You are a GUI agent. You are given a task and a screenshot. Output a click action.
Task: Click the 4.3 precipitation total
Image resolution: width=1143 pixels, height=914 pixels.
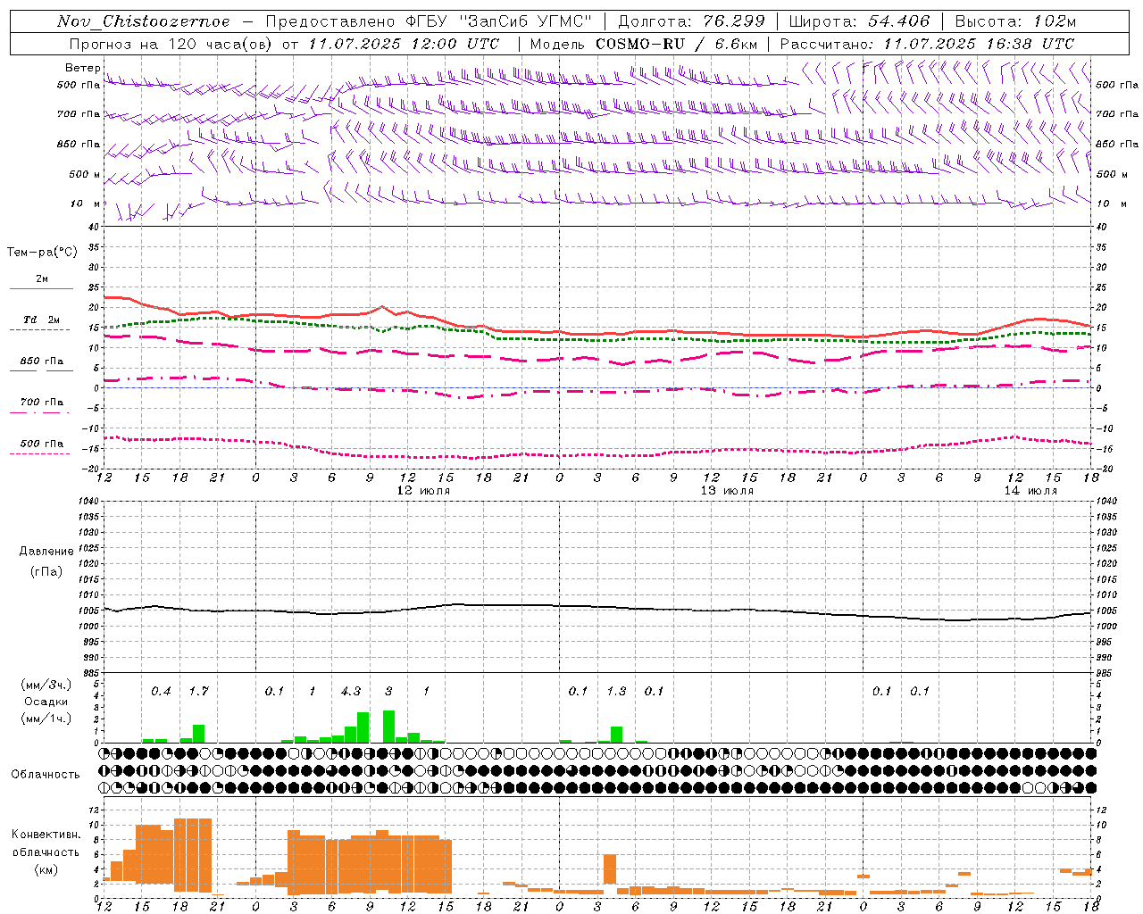pos(351,691)
